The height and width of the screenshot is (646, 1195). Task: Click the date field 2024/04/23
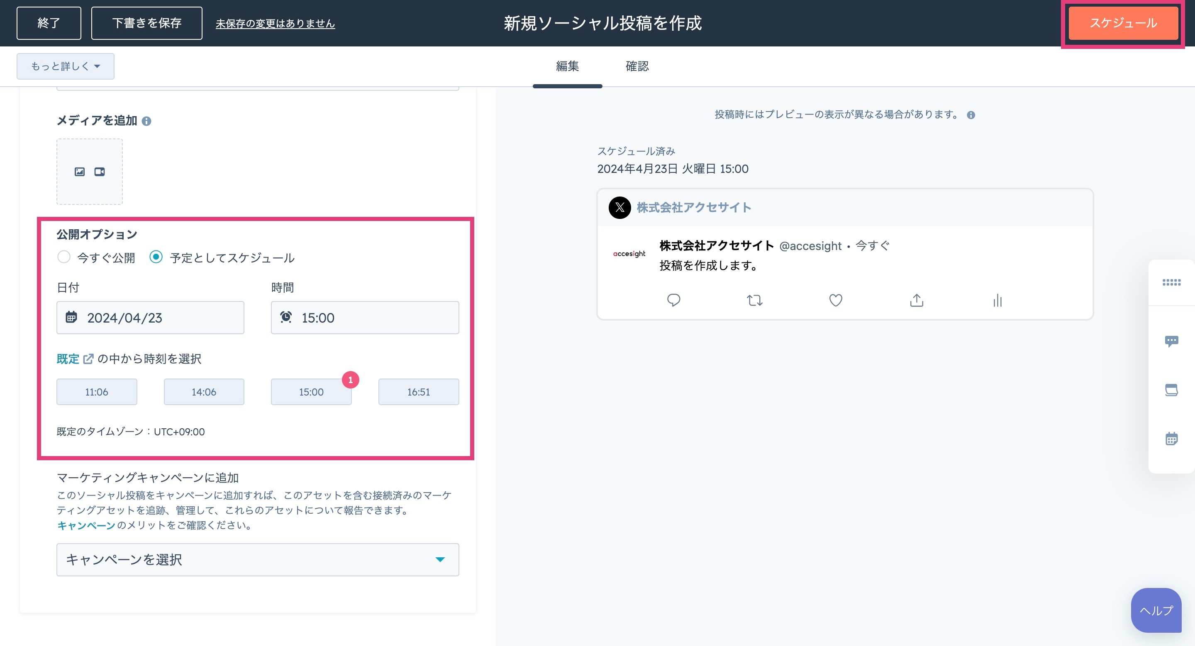(x=150, y=318)
